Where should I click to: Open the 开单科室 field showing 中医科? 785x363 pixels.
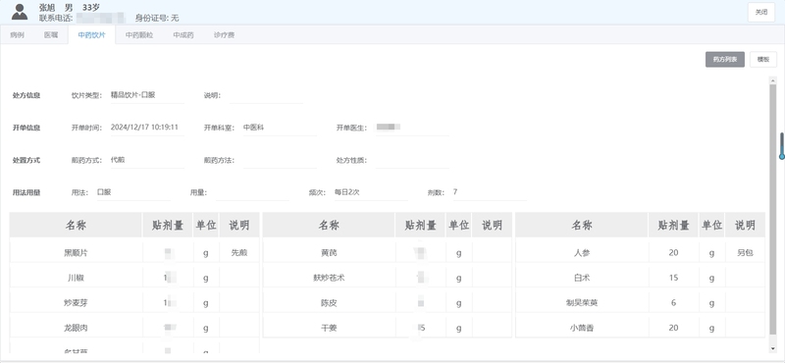click(280, 128)
